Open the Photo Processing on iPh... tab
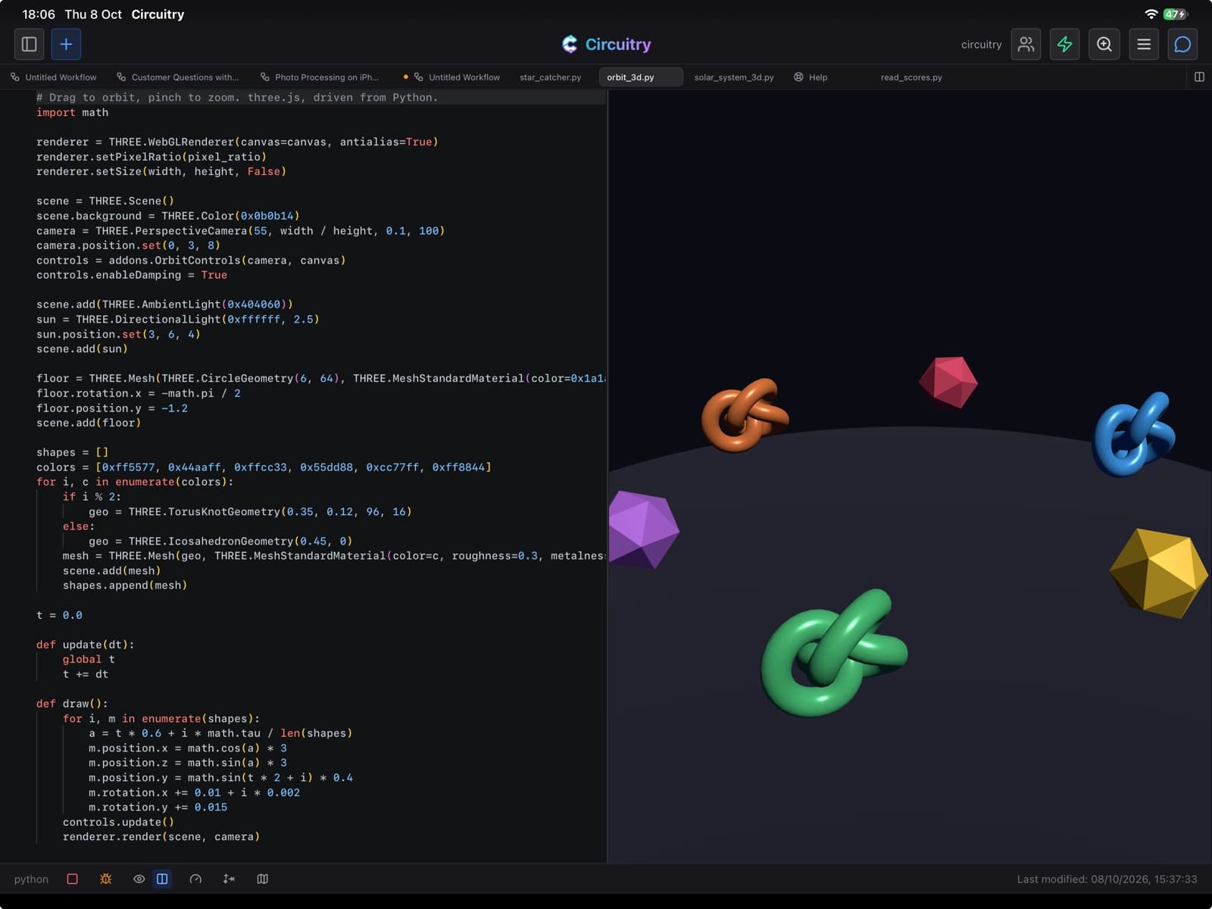This screenshot has width=1212, height=909. [320, 77]
